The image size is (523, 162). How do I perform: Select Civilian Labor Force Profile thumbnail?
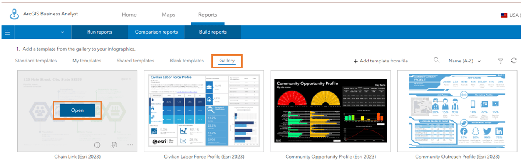tap(204, 111)
